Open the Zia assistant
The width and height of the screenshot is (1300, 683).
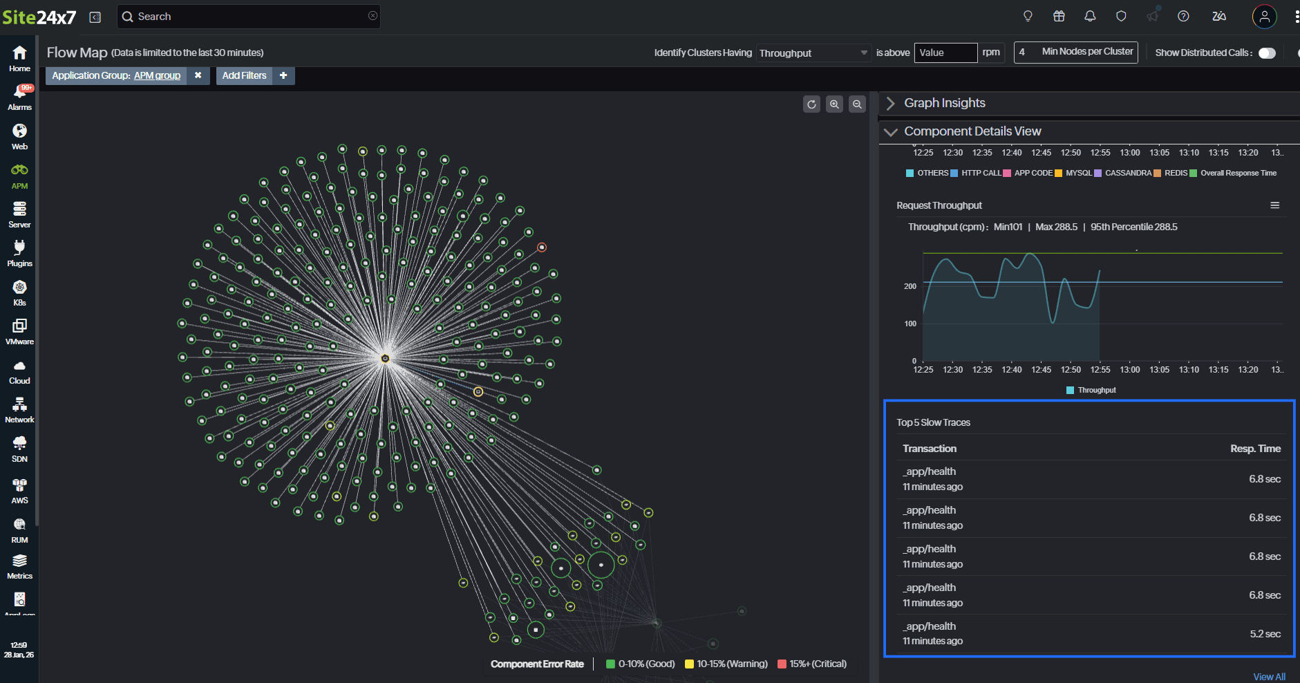pyautogui.click(x=1219, y=16)
